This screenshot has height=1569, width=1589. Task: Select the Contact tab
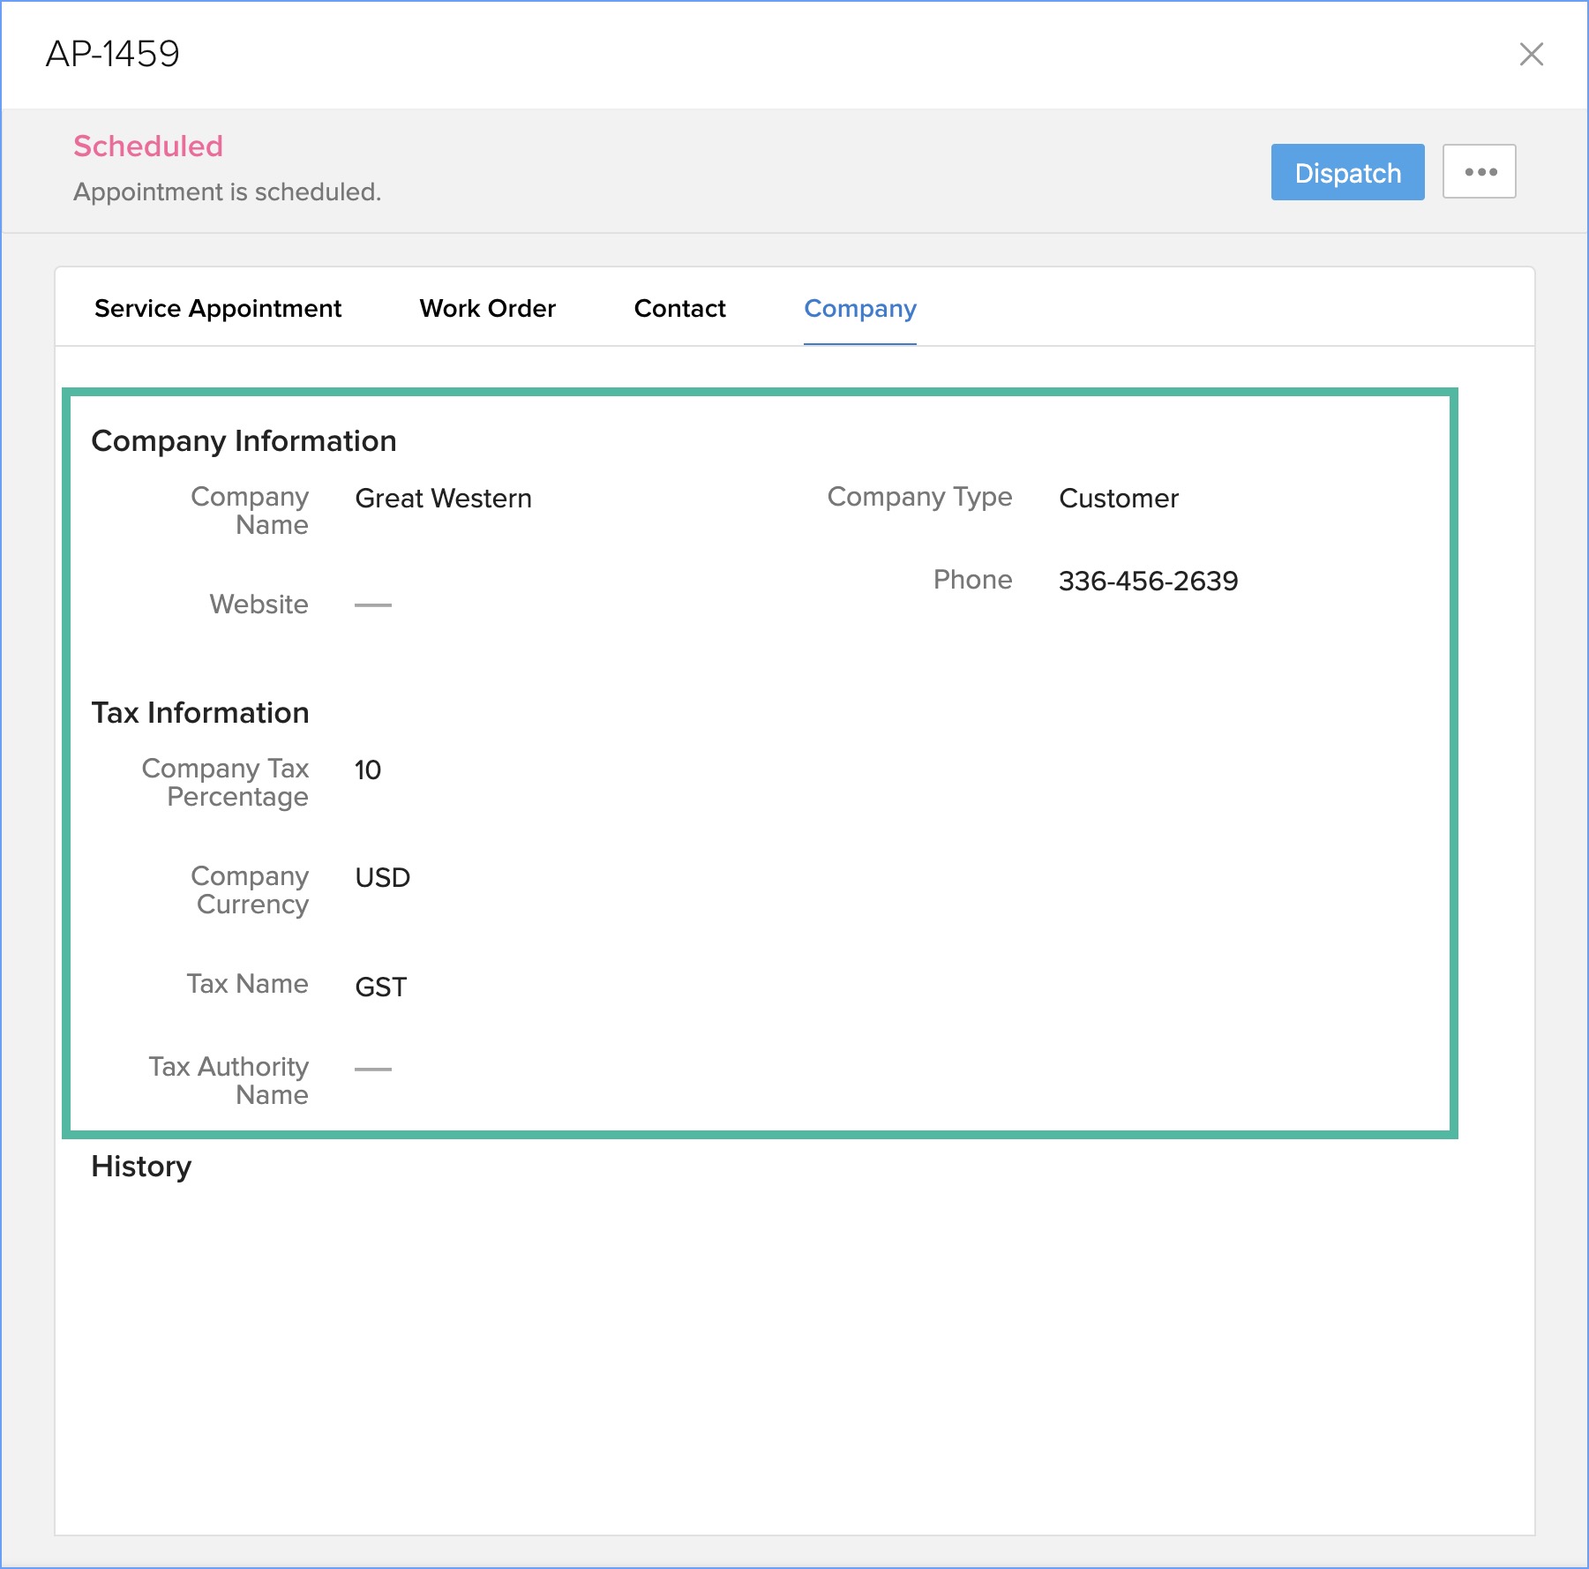tap(679, 309)
